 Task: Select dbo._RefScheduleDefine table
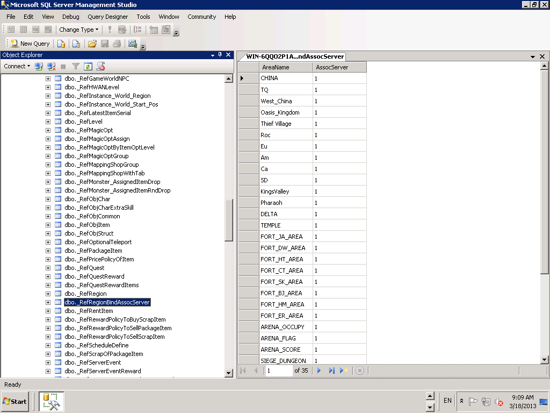(97, 345)
